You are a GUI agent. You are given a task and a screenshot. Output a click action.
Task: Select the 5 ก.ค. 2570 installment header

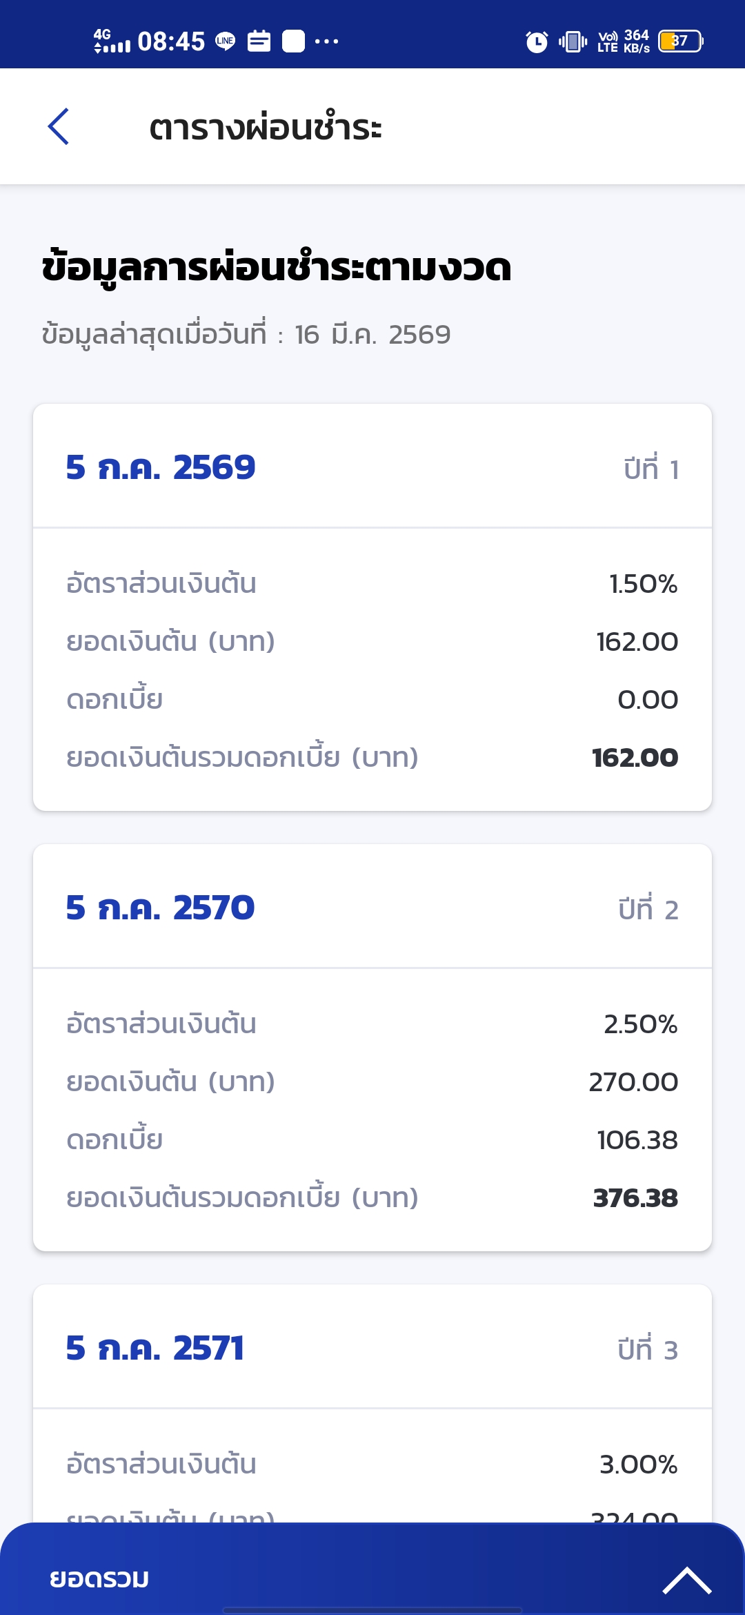click(160, 908)
